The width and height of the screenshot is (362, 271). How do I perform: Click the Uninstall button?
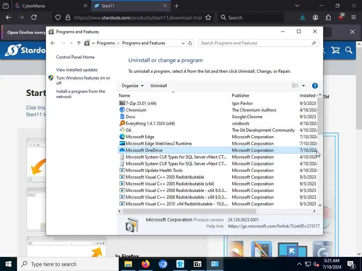[159, 86]
